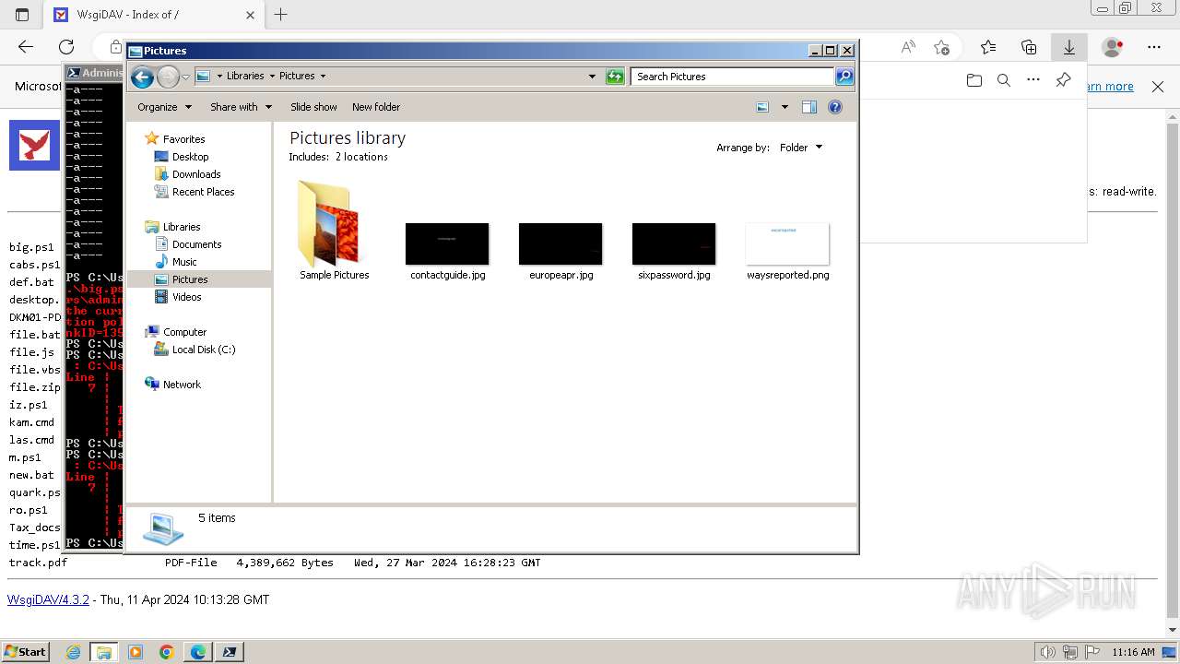Open view options dropdown arrow
This screenshot has height=664, width=1180.
(785, 107)
